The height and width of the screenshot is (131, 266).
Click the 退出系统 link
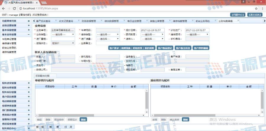[255, 14]
